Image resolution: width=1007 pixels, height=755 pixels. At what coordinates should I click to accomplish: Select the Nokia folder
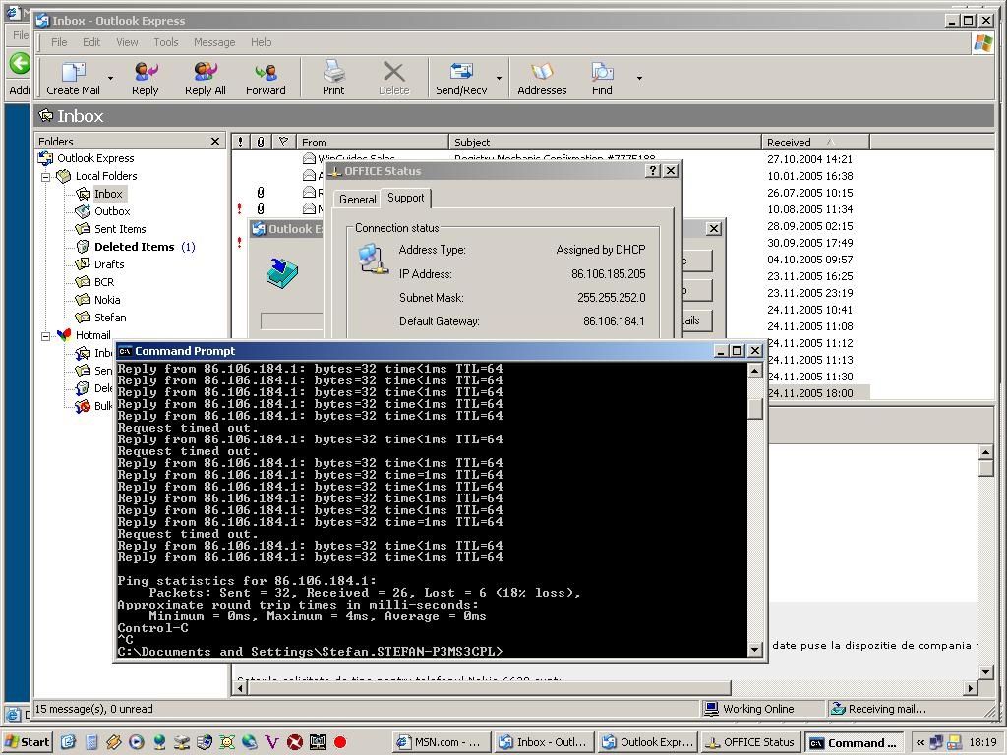click(x=106, y=300)
